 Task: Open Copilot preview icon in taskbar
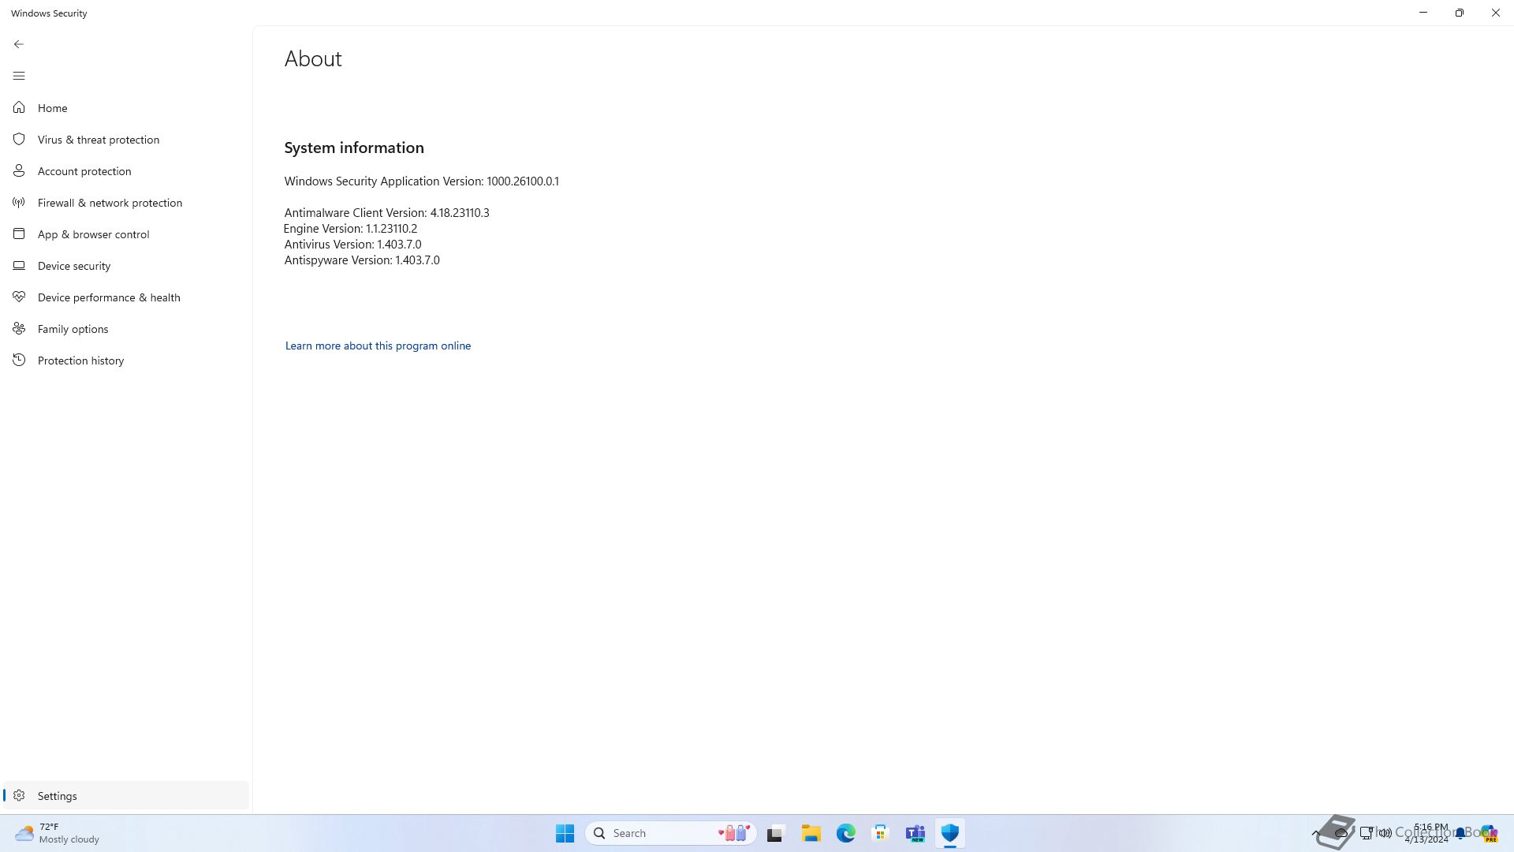tap(1489, 833)
